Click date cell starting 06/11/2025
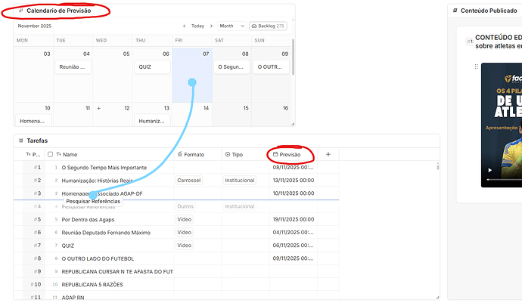 294,245
